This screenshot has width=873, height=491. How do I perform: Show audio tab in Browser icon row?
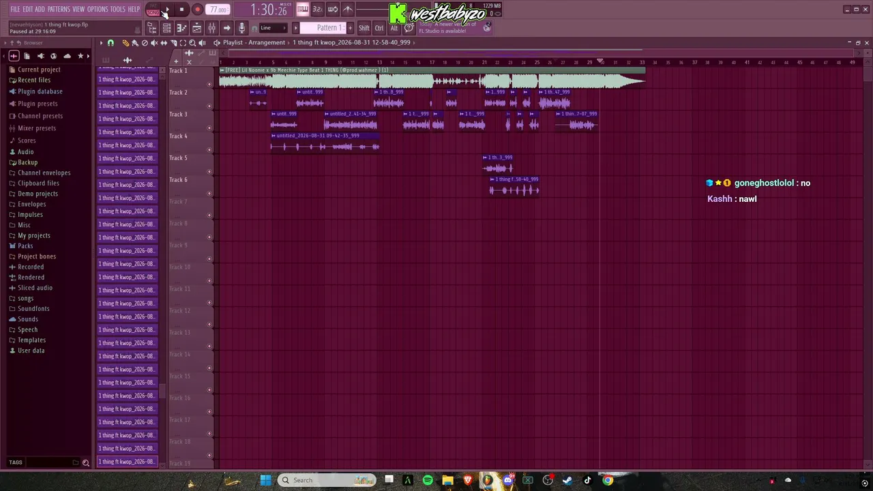[x=14, y=56]
